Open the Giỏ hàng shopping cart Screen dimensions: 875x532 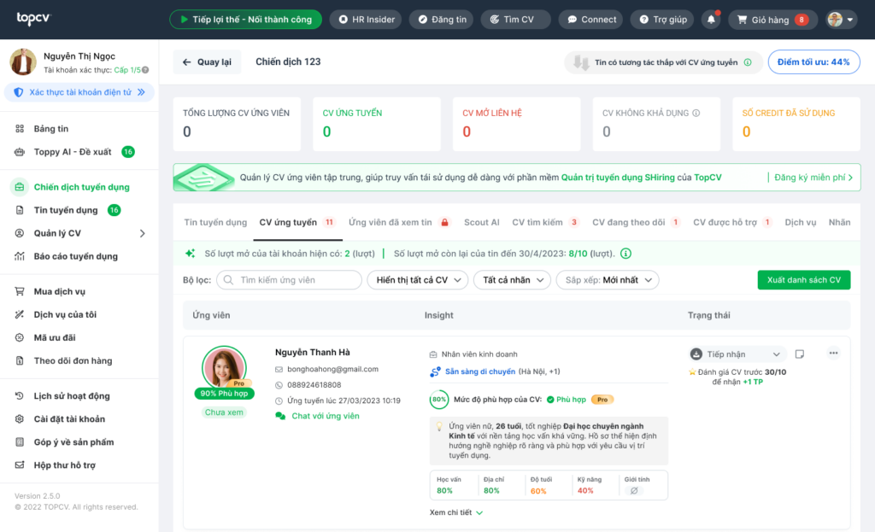(x=772, y=20)
